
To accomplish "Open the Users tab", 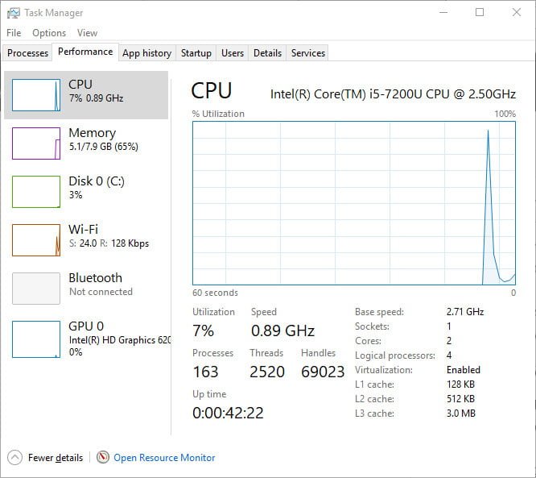I will click(233, 53).
